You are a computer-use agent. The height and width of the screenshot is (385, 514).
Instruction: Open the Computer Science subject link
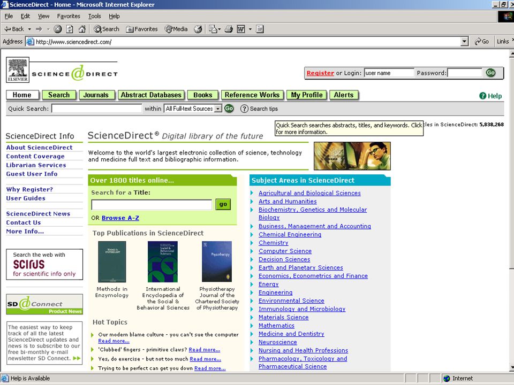pos(285,251)
